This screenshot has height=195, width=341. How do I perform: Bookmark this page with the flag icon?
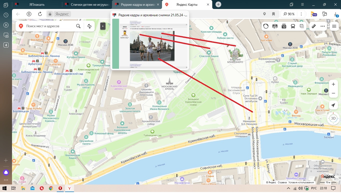click(273, 14)
